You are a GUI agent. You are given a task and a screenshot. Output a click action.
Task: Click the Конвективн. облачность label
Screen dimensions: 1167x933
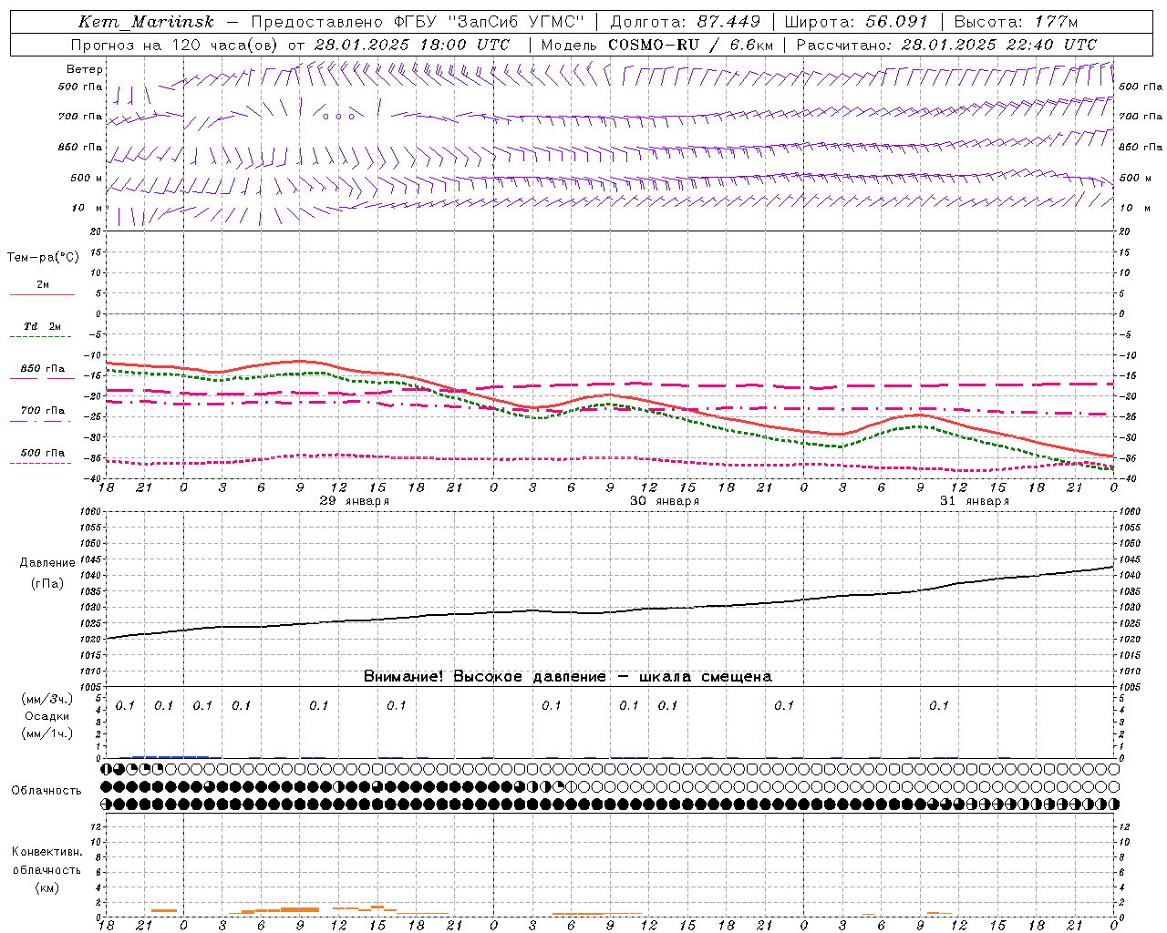47,861
